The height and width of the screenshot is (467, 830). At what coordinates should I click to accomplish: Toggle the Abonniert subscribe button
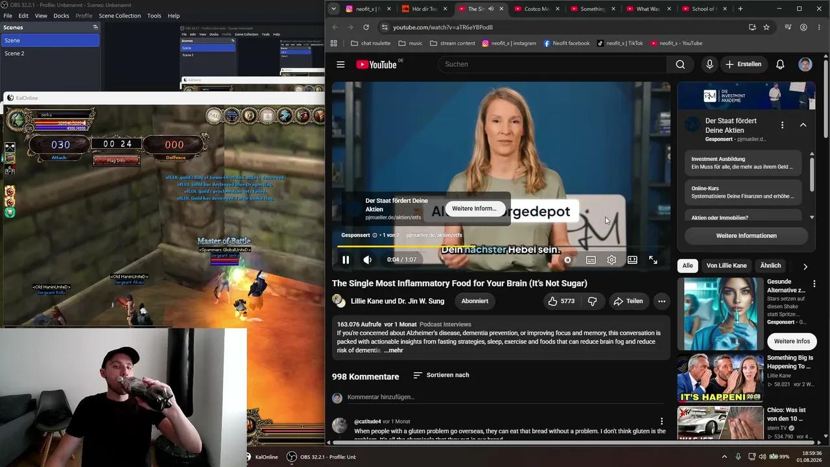coord(475,301)
